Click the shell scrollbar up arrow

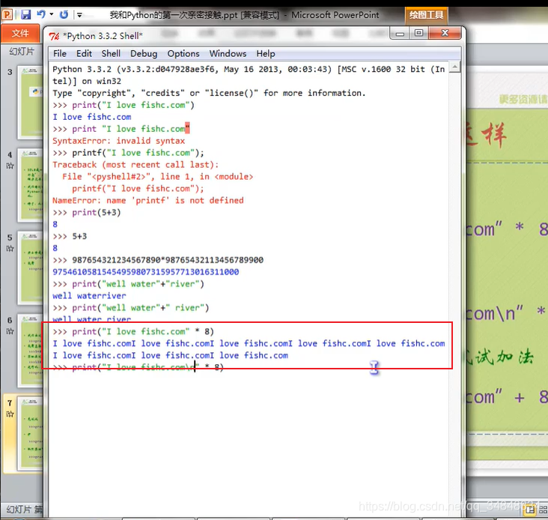tap(454, 67)
